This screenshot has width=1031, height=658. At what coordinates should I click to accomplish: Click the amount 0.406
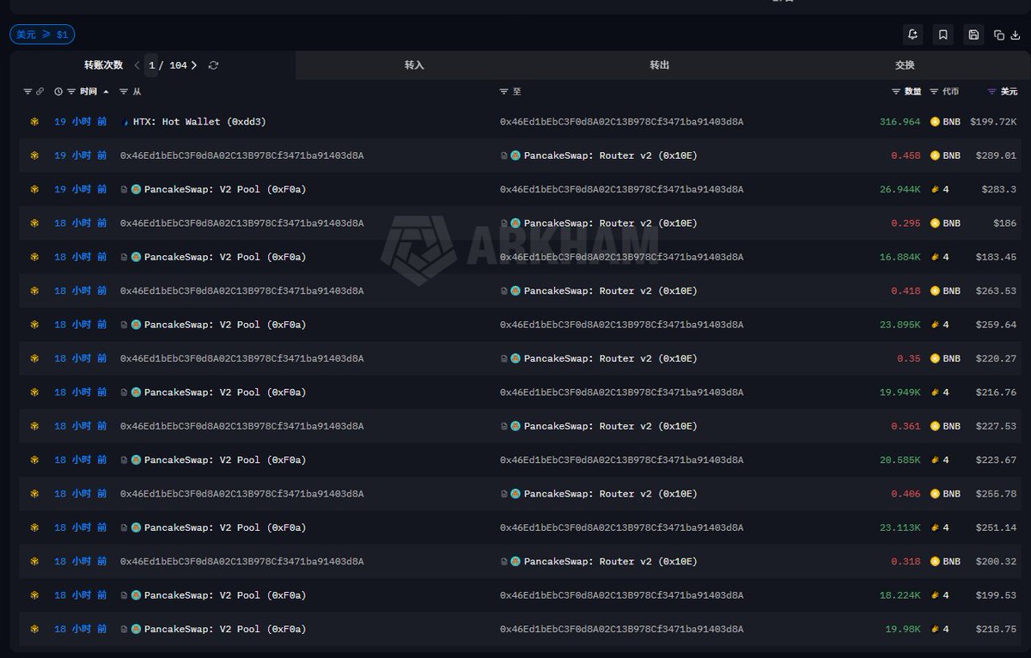click(906, 494)
